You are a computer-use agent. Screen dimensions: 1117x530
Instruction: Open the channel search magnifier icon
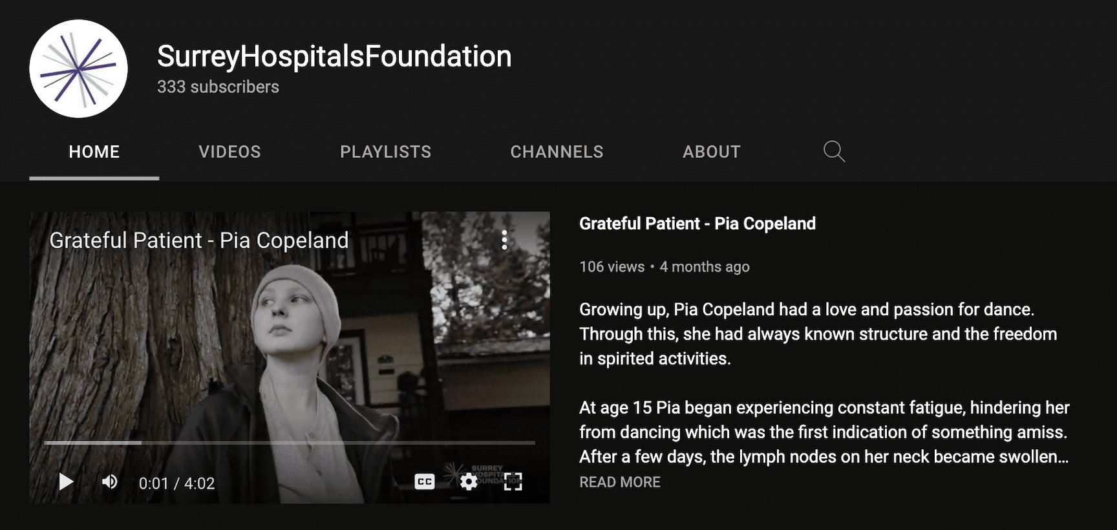[x=834, y=151]
